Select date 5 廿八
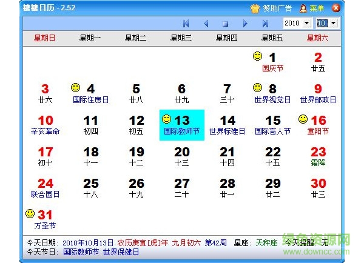The image size is (364, 263). click(136, 94)
